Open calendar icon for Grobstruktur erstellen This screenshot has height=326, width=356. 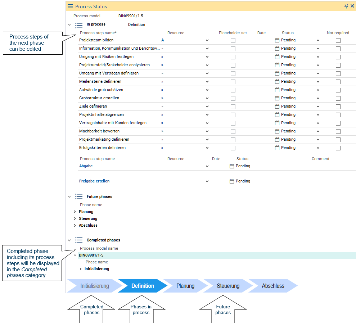click(x=277, y=98)
